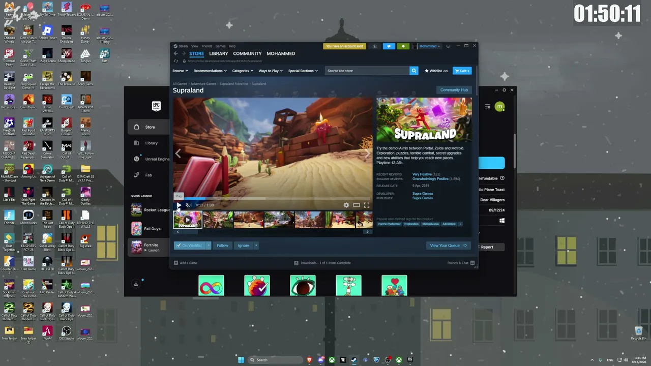Screen dimensions: 651x366
Task: Switch trailer to theater mode
Action: click(x=357, y=205)
